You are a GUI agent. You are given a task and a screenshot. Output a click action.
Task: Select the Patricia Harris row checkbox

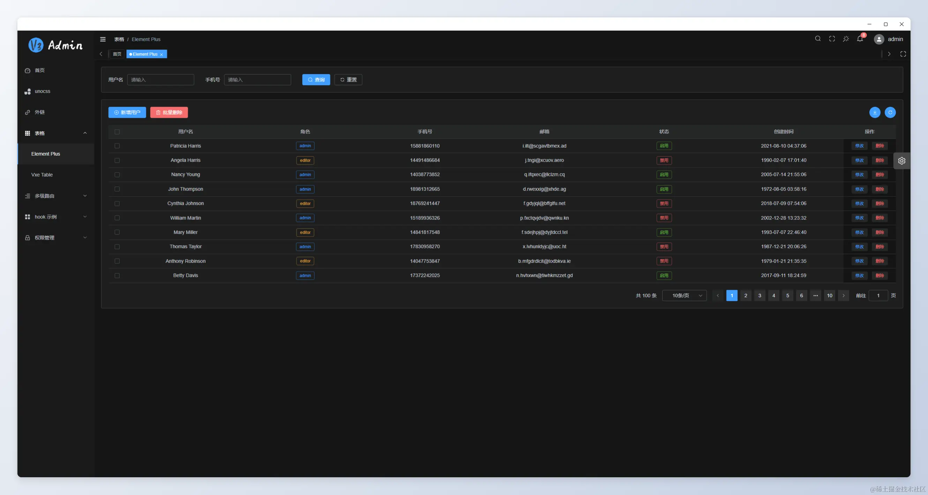[x=117, y=146]
